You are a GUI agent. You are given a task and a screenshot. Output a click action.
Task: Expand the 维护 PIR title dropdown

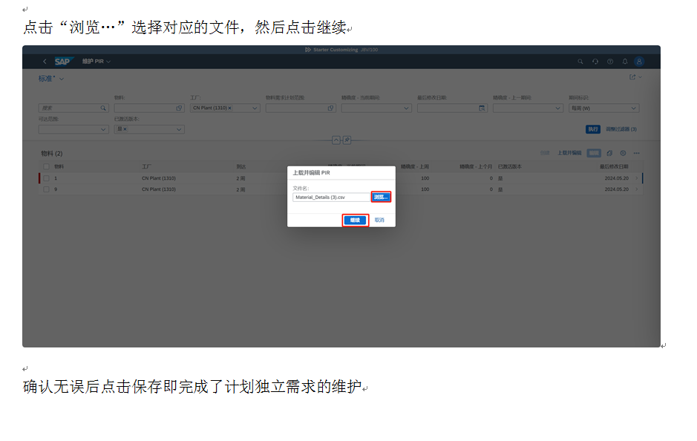[x=108, y=62]
